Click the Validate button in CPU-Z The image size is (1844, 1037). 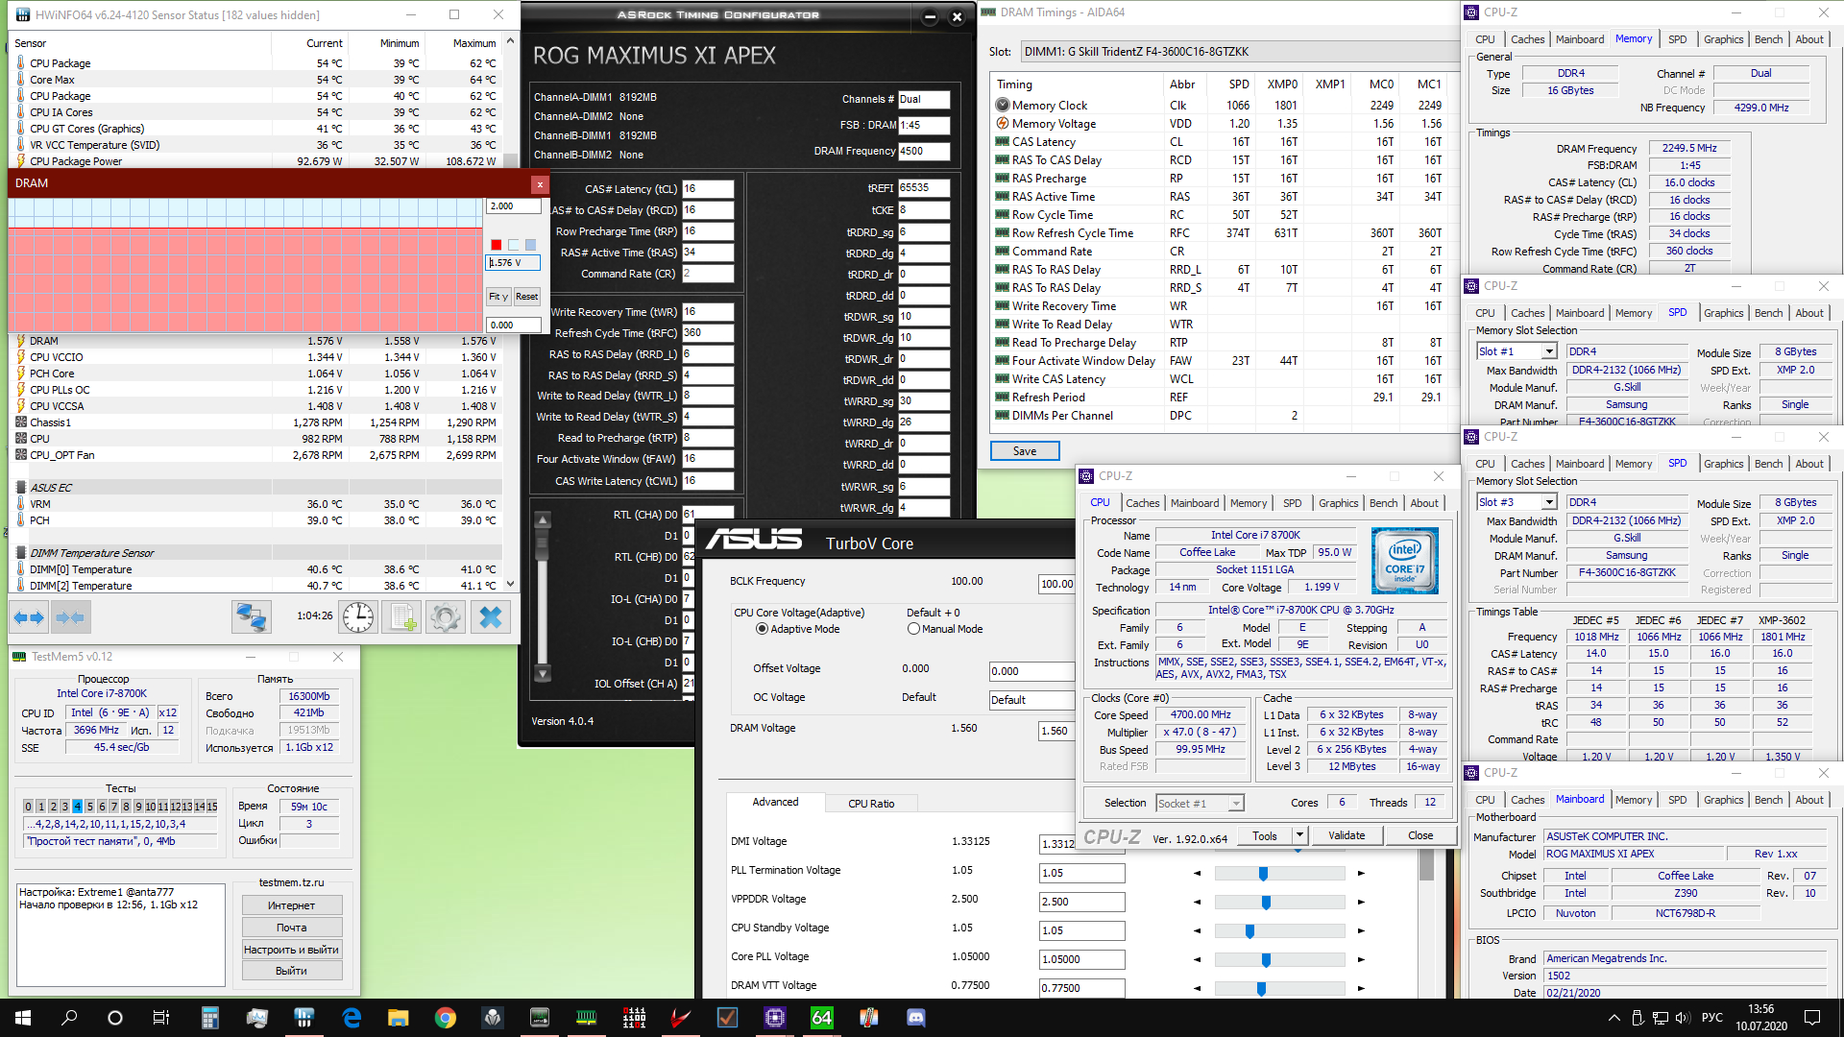[x=1346, y=835]
